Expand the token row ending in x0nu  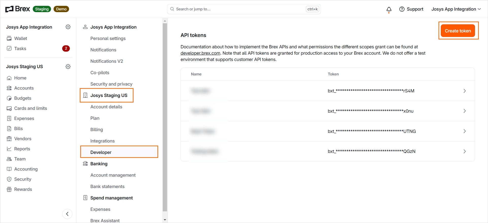click(x=464, y=111)
